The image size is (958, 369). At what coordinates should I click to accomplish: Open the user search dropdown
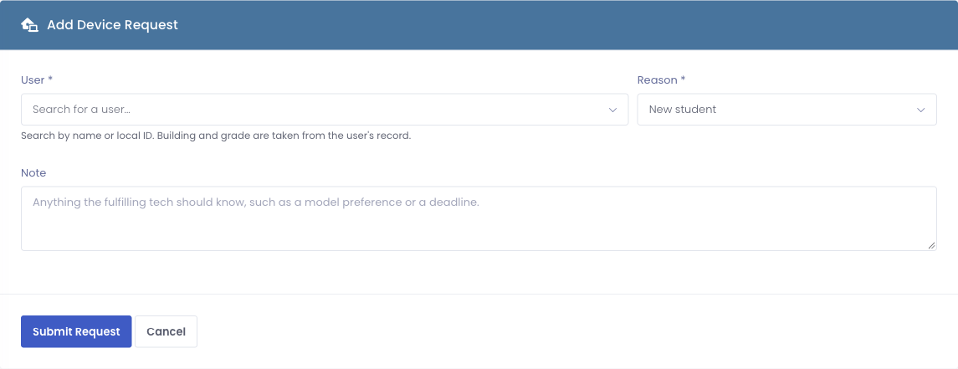click(325, 110)
